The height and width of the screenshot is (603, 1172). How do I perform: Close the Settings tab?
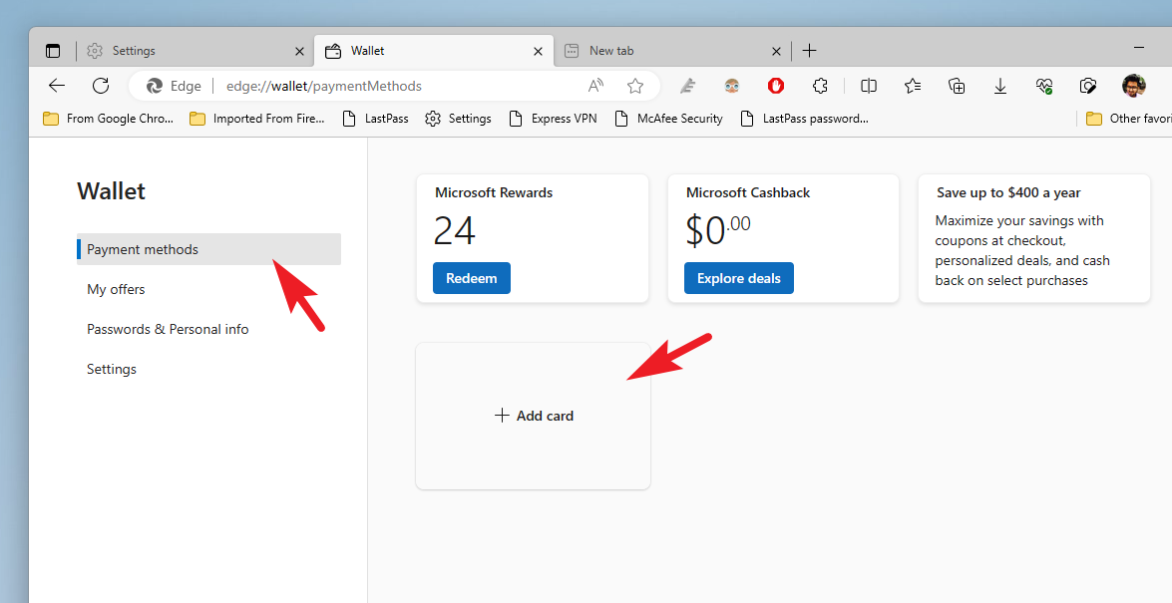299,52
